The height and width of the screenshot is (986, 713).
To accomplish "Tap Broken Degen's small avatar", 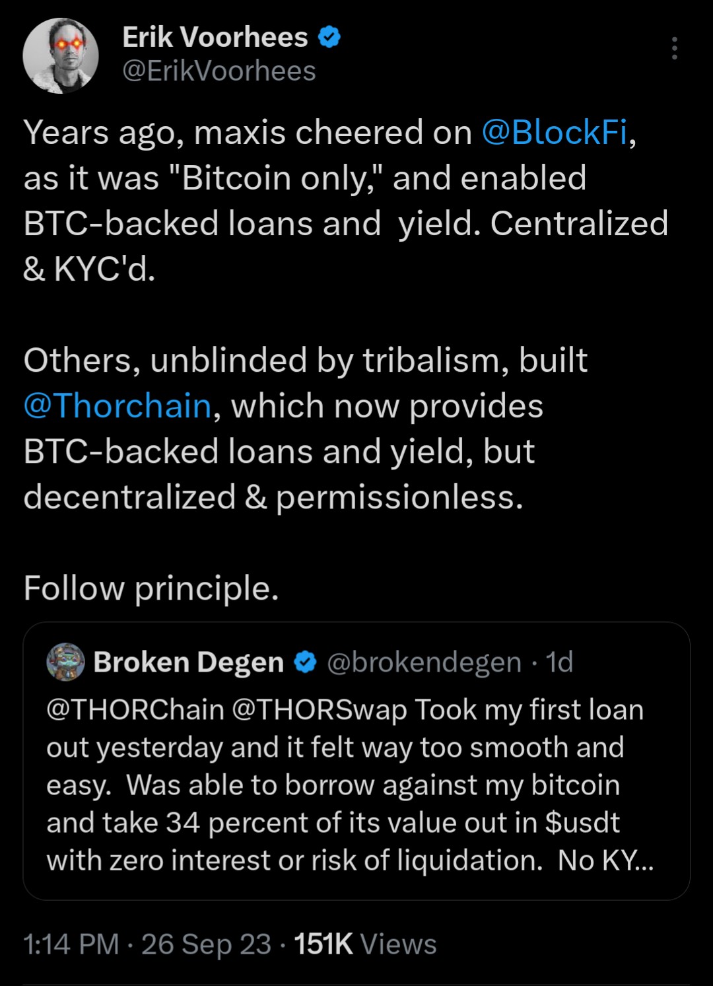I will click(65, 662).
